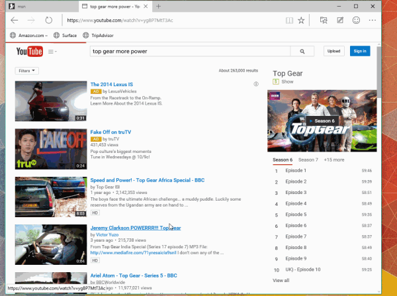Click the browser address bar URL
This screenshot has height=296, width=397.
120,21
